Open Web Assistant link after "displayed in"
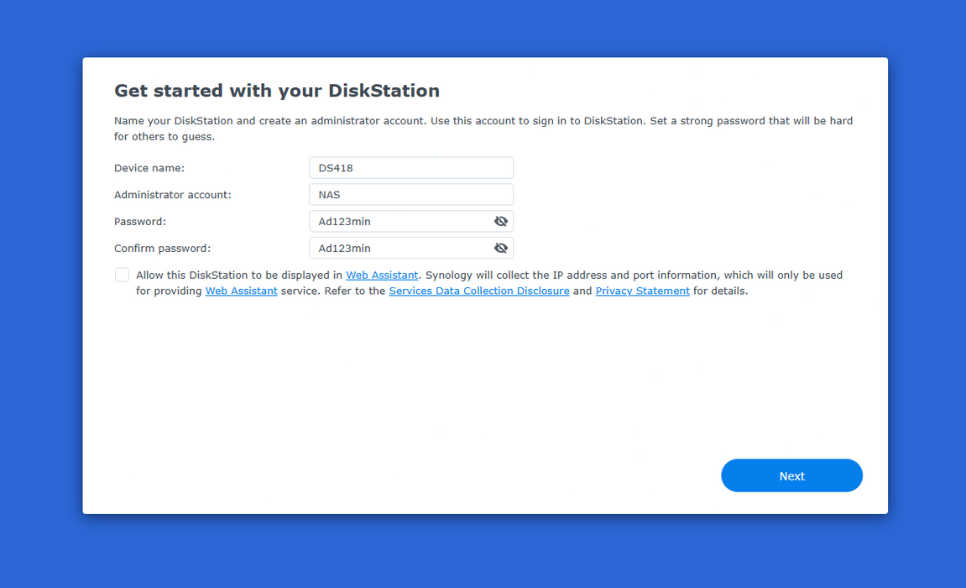This screenshot has width=966, height=588. point(382,276)
